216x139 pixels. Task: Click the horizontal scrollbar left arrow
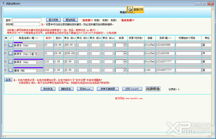(x=4, y=136)
